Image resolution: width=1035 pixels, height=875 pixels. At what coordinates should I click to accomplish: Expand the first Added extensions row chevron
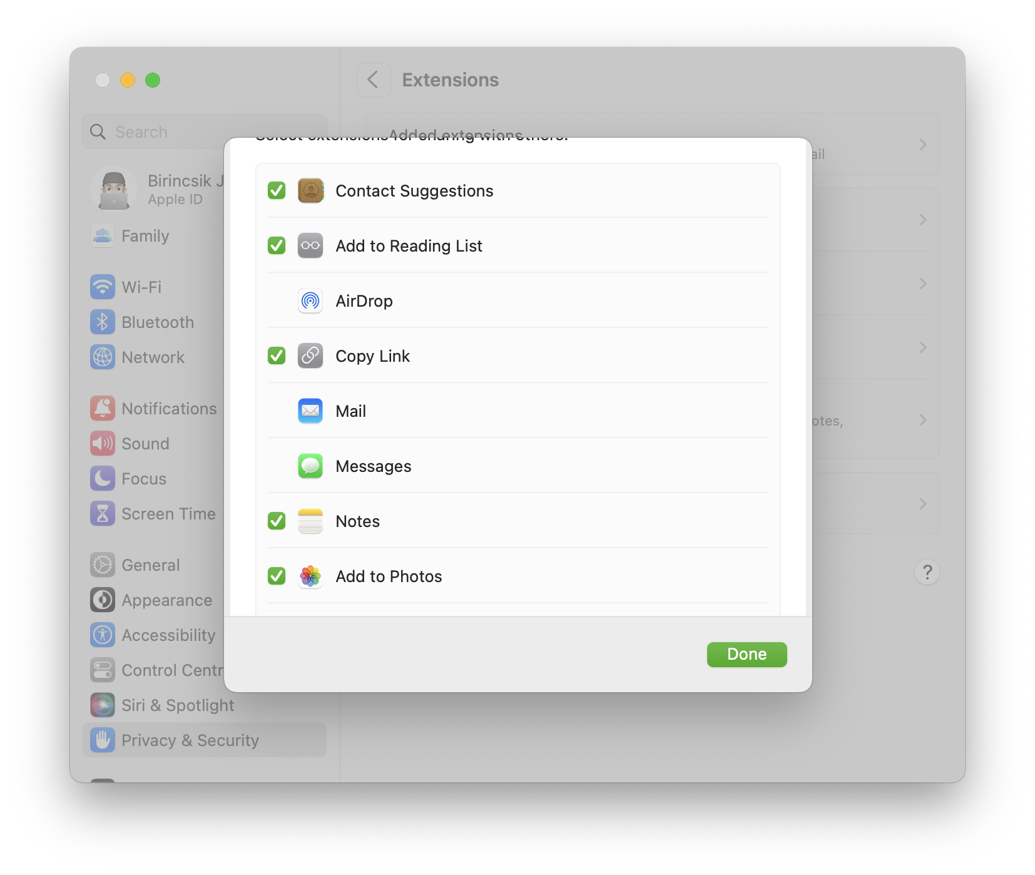click(x=923, y=145)
